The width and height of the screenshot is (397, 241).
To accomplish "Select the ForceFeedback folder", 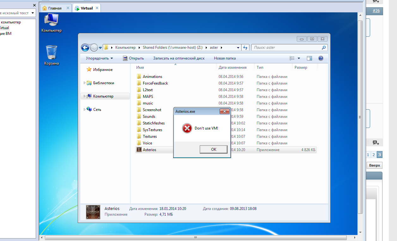I will click(155, 83).
